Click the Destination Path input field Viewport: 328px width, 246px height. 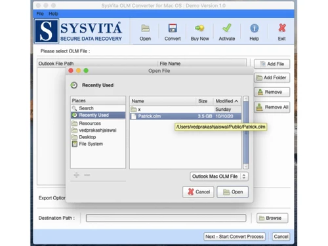pos(166,218)
